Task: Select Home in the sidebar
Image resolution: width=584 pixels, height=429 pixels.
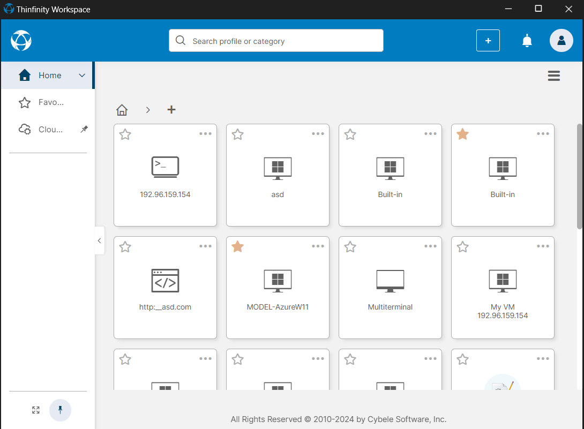Action: [48, 75]
